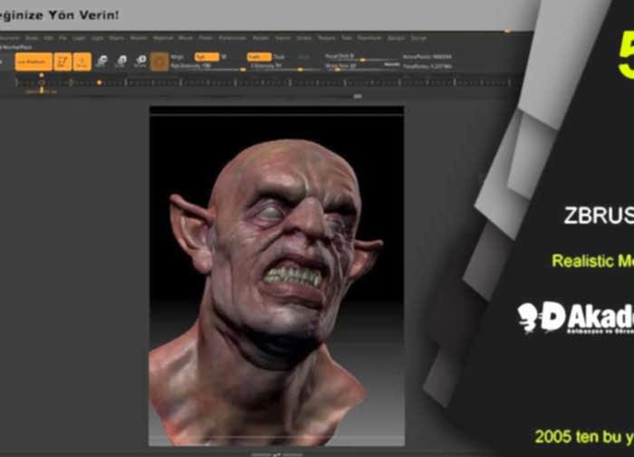Switch to Zsub sculpt mode
This screenshot has height=457, width=634.
279,57
